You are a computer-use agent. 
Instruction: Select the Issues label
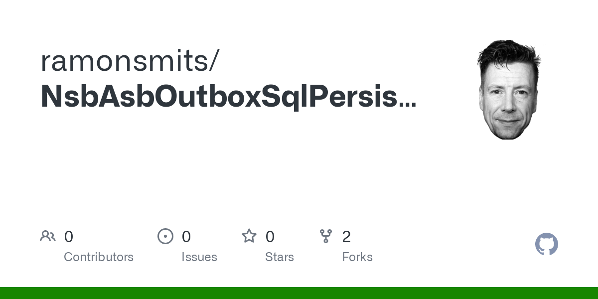(x=199, y=257)
